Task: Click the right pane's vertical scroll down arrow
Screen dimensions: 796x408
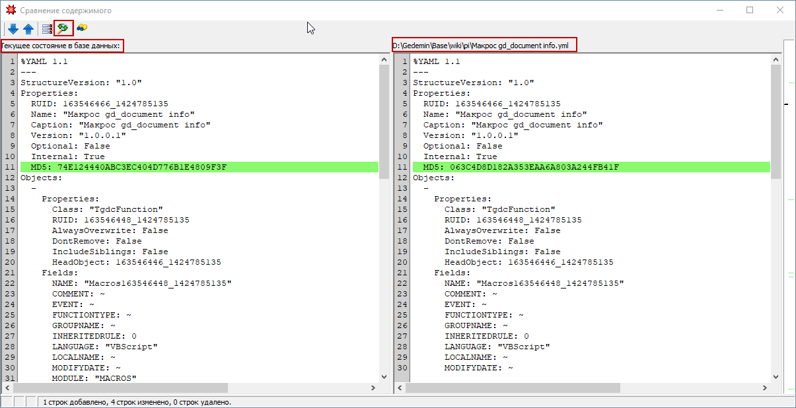Action: pos(776,376)
